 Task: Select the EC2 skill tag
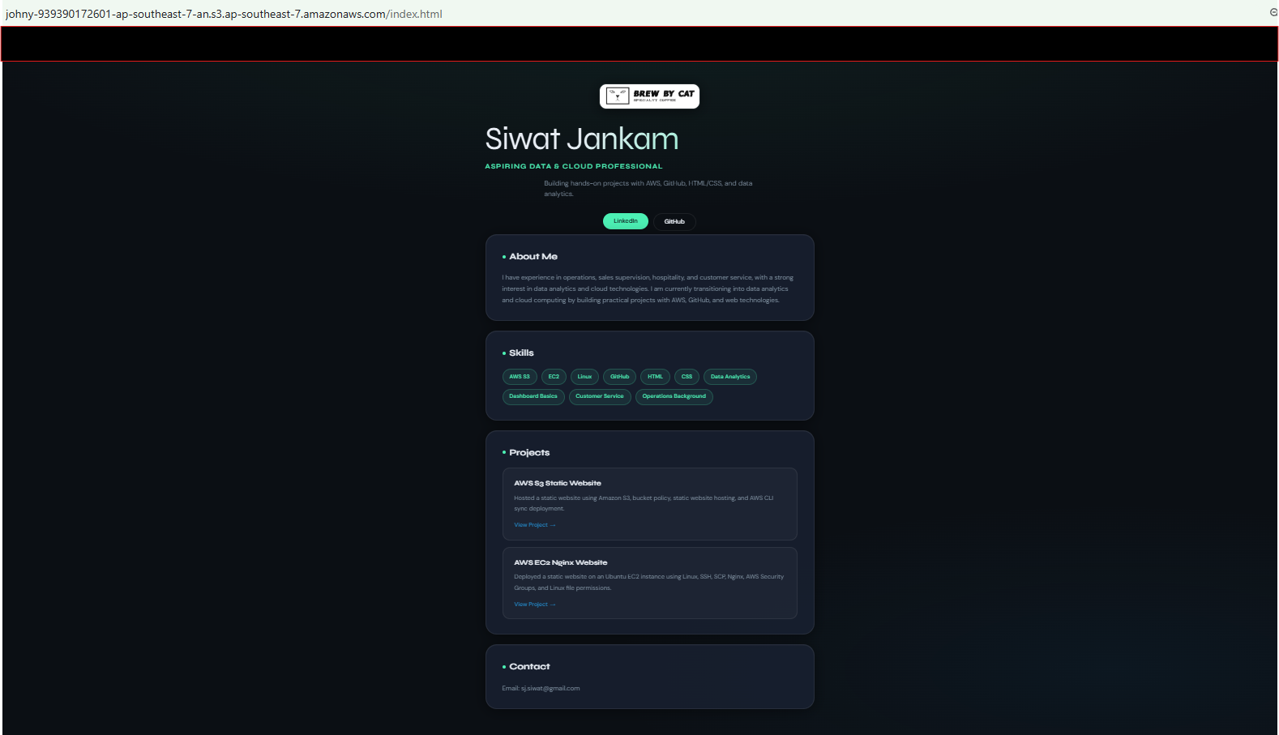[554, 377]
